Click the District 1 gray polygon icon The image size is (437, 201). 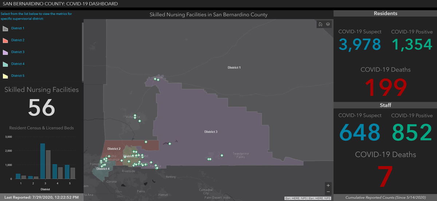click(6, 28)
